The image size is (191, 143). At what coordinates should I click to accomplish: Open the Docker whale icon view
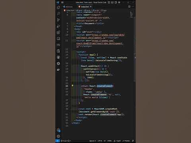[x=58, y=70]
